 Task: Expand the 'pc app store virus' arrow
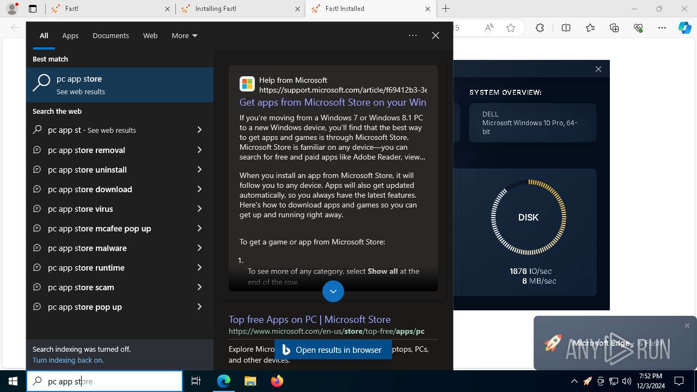[199, 209]
